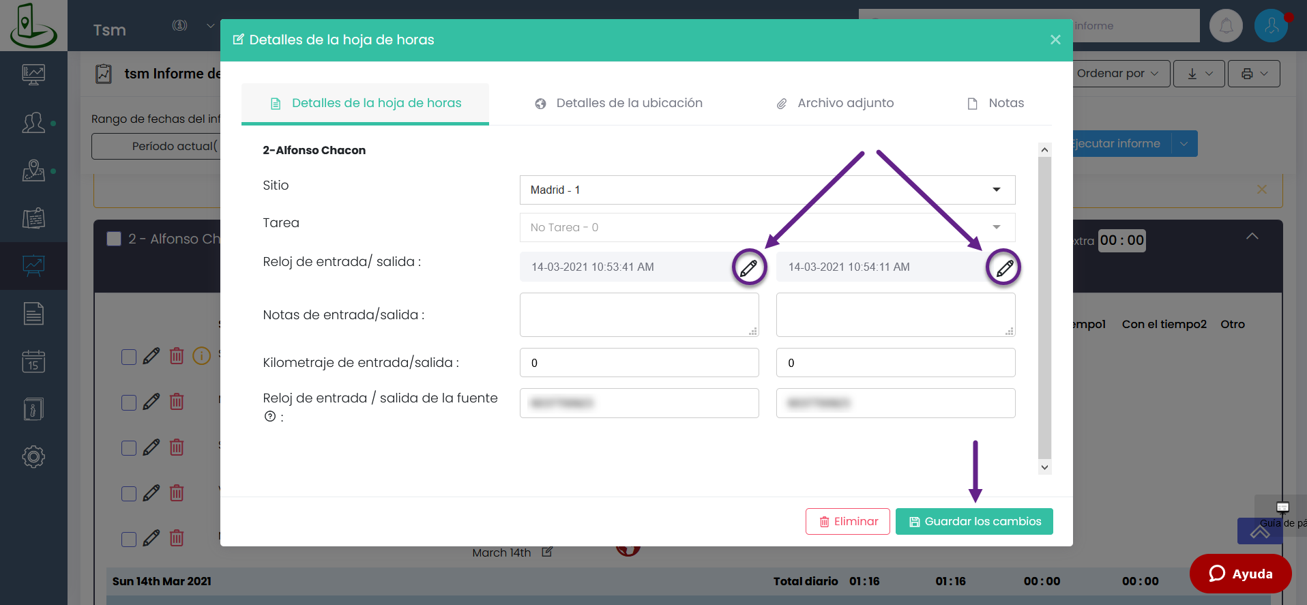
Task: Check the last timesheet row checkbox
Action: [x=129, y=539]
